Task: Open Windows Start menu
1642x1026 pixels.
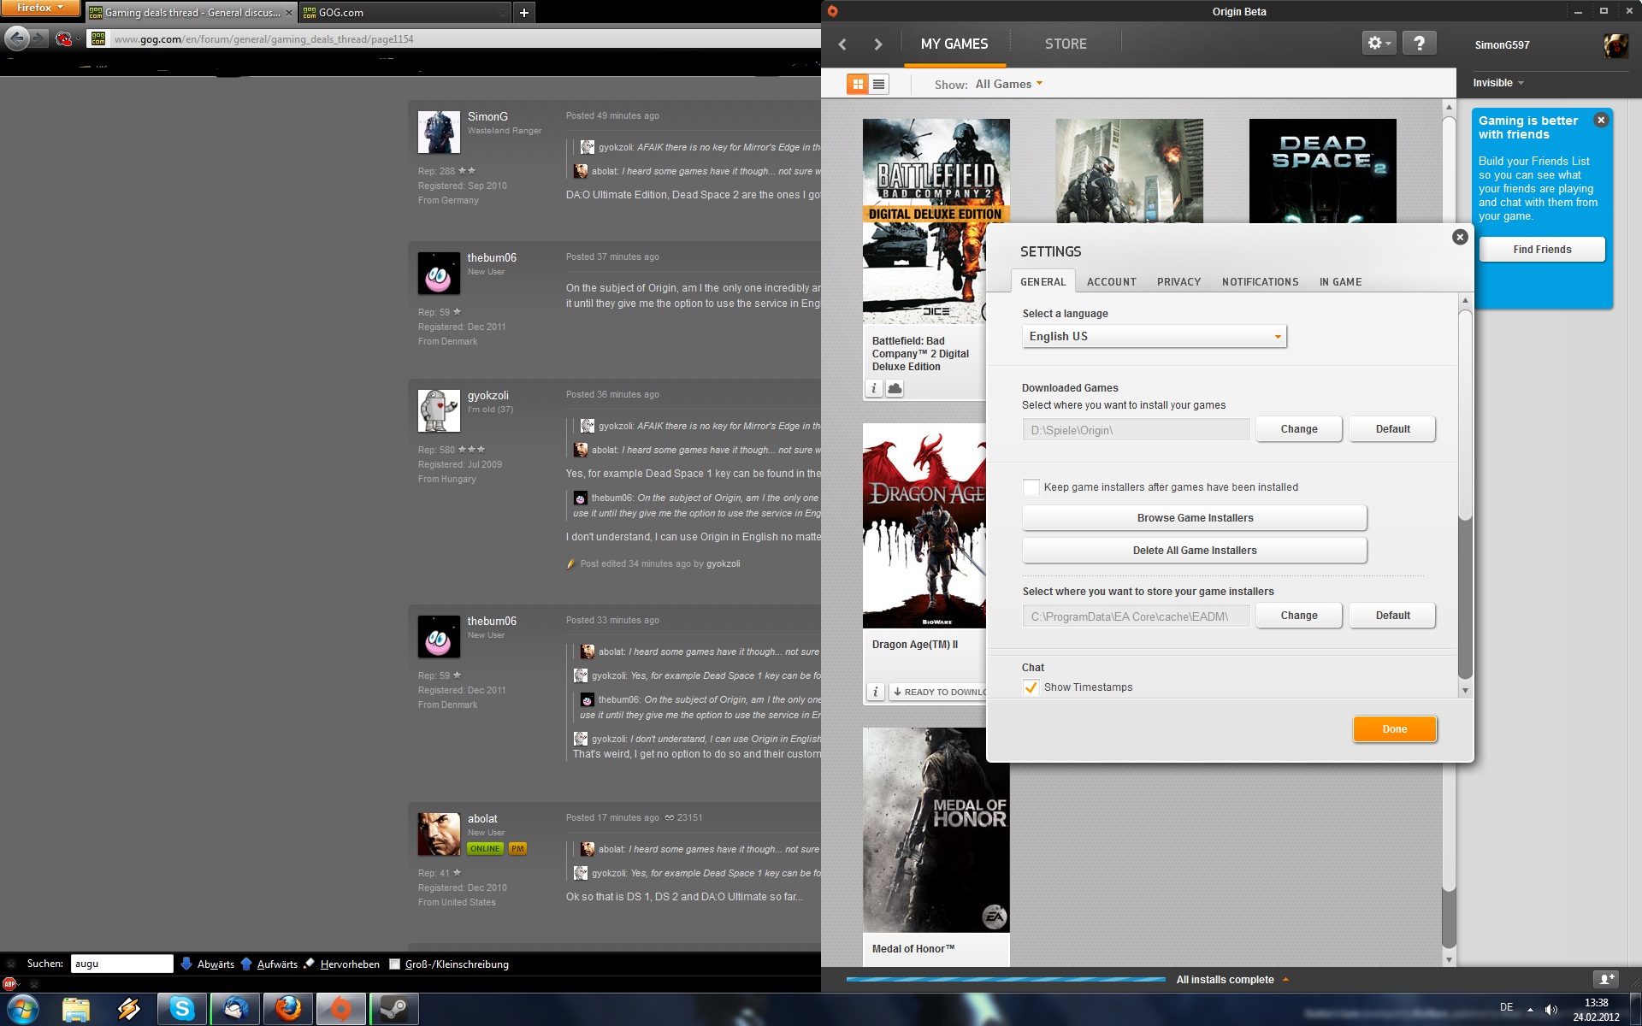Action: pyautogui.click(x=23, y=1010)
